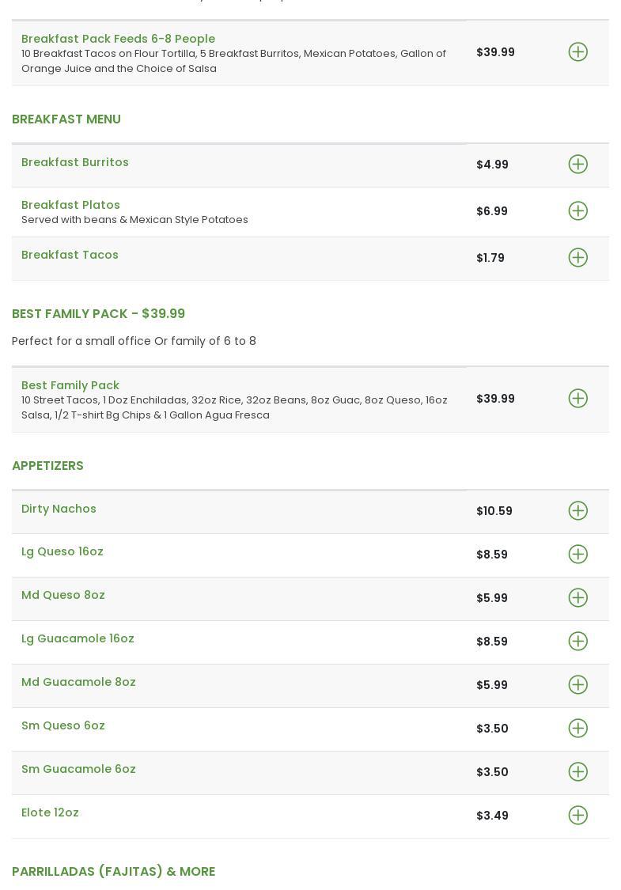621x890 pixels.
Task: Add Lg Queso 16oz to cart
Action: [578, 555]
